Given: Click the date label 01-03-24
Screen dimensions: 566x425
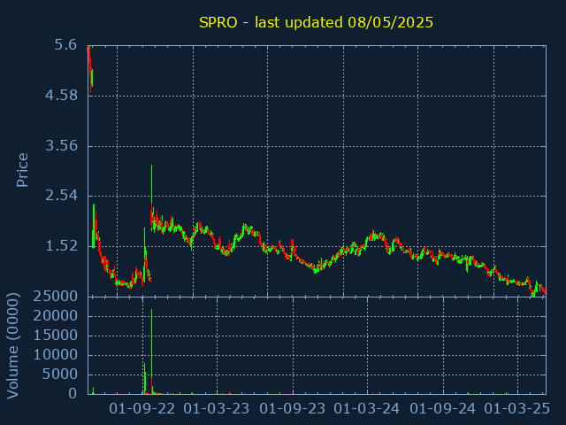Looking at the screenshot, I should tap(367, 409).
